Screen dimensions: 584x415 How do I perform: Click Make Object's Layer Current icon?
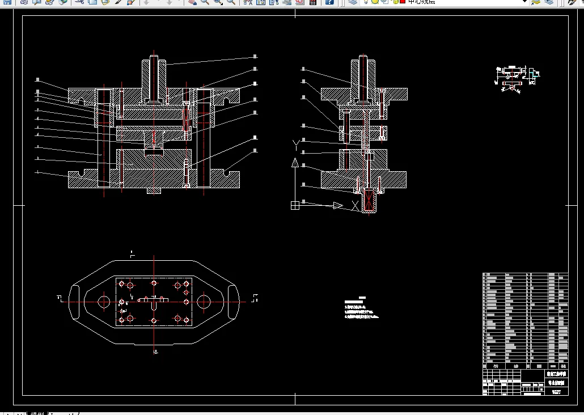coord(536,2)
